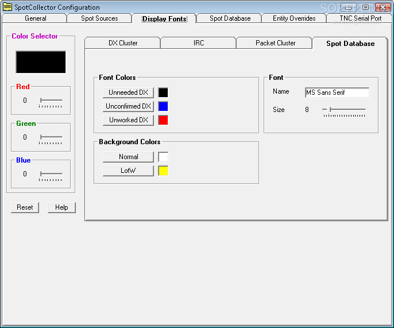Click the red Unworked DX color swatch
Screen dimensions: 394x328
pos(163,120)
